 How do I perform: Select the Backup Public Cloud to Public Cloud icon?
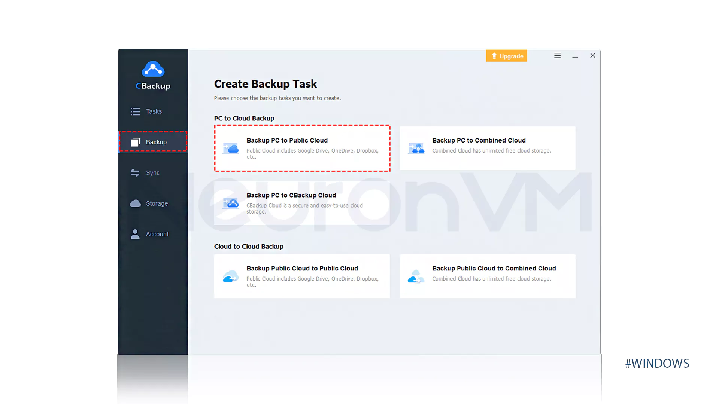click(x=230, y=275)
